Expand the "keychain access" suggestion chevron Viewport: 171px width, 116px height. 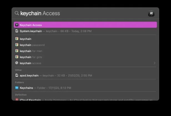click(x=154, y=63)
